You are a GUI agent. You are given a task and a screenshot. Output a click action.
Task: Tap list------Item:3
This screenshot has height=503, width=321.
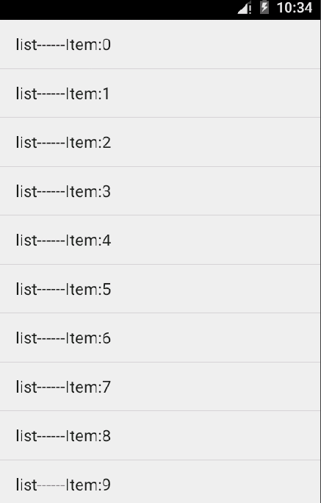coord(160,191)
